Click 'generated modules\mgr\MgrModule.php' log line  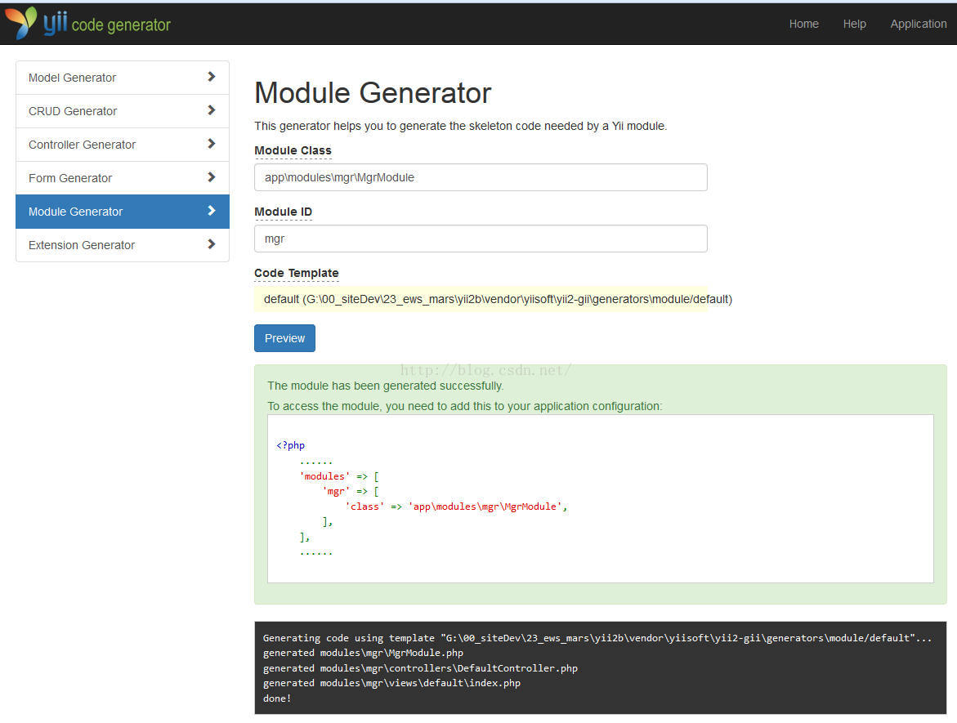[363, 653]
